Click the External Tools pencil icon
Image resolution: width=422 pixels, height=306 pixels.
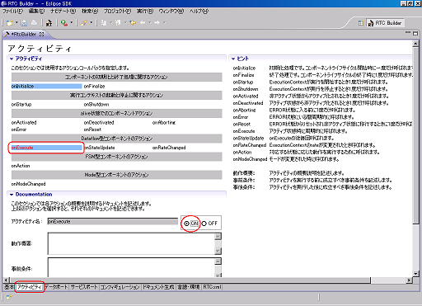point(84,23)
